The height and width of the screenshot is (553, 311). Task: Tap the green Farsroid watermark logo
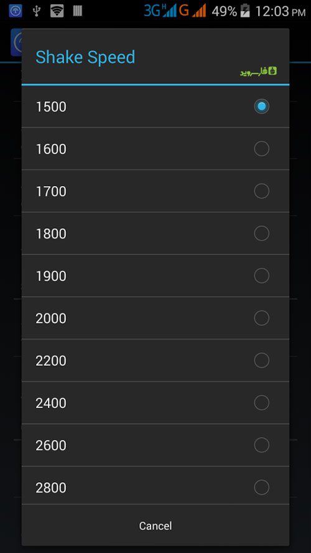259,72
